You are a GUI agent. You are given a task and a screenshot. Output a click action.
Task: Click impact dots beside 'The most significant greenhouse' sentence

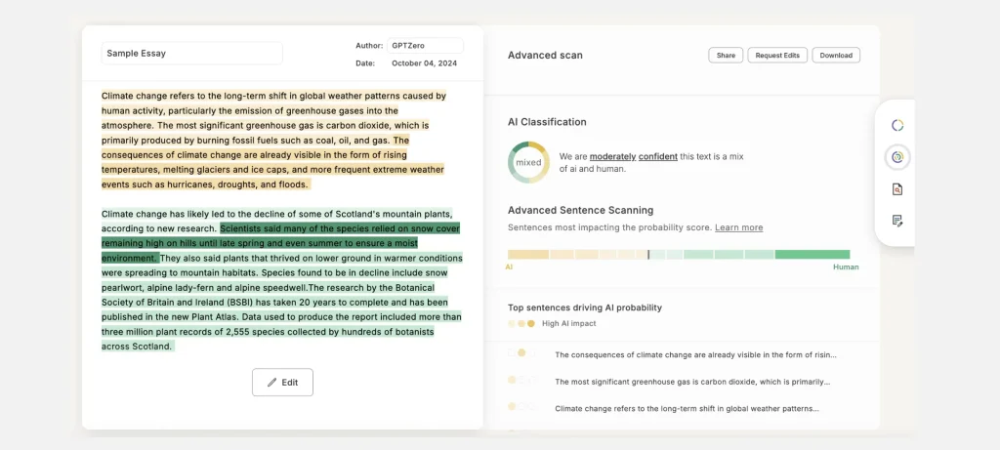coord(521,380)
